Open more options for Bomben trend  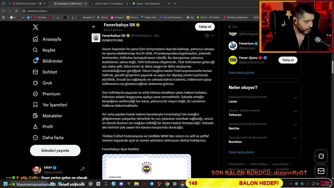(x=295, y=138)
